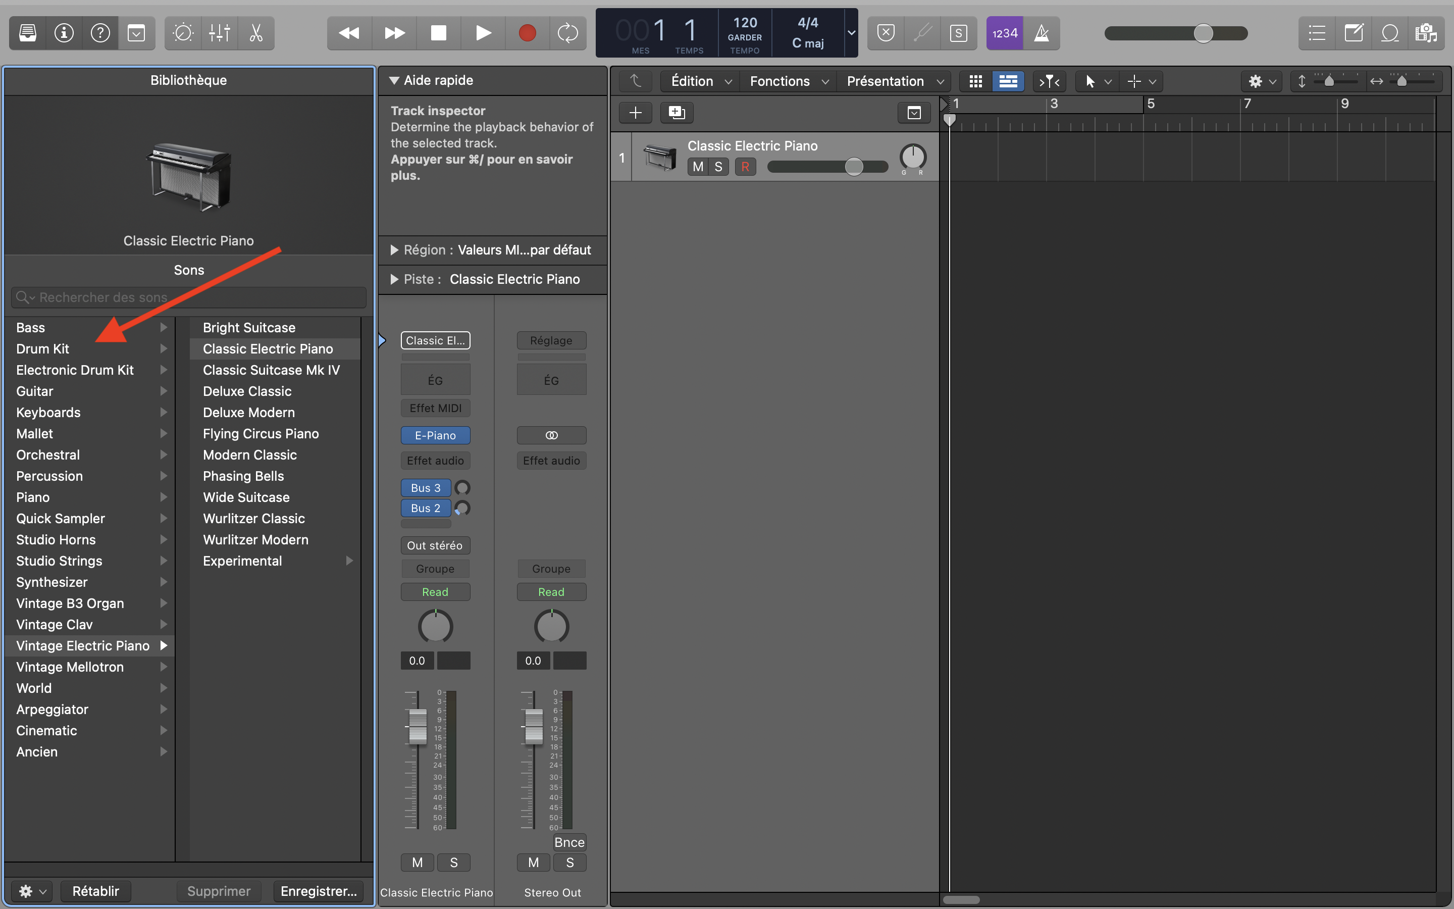Click the Record button

pyautogui.click(x=527, y=33)
